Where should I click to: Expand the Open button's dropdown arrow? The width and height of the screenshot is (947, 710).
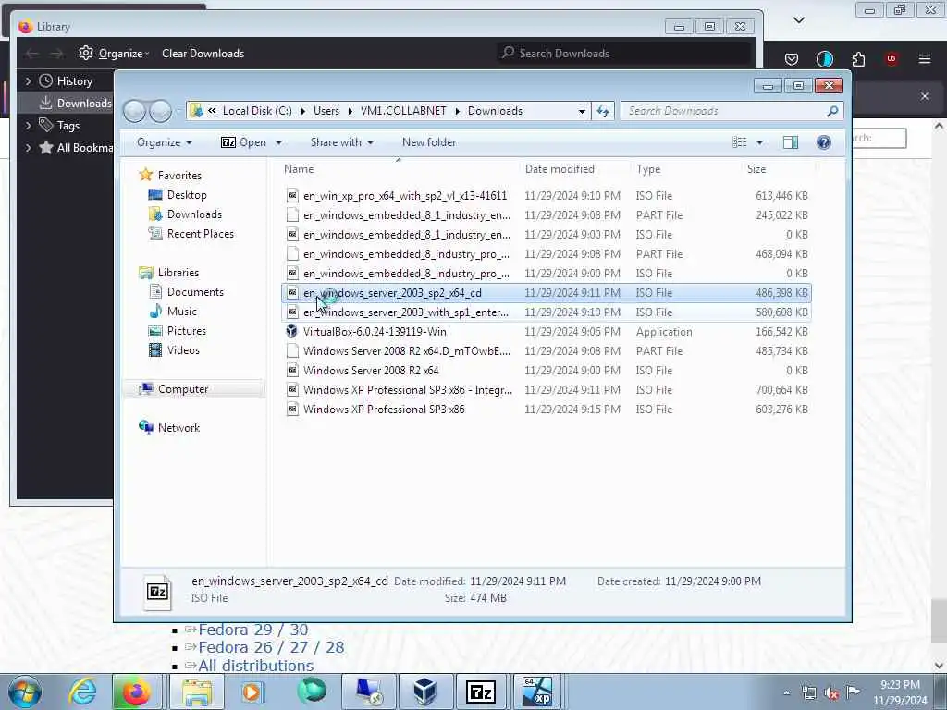pyautogui.click(x=278, y=142)
